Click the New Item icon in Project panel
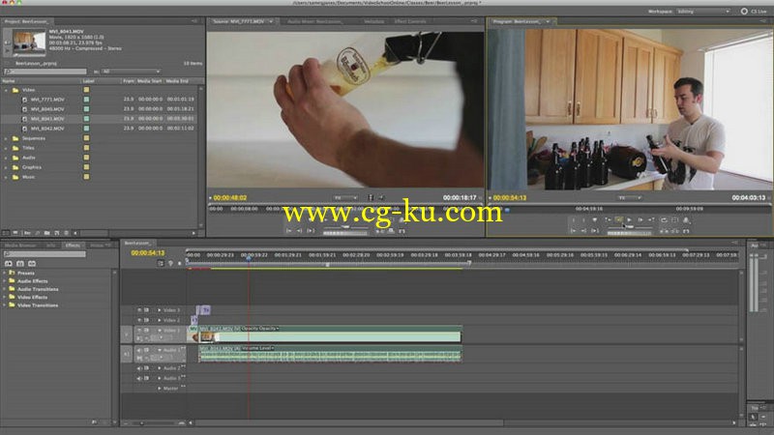 click(57, 232)
